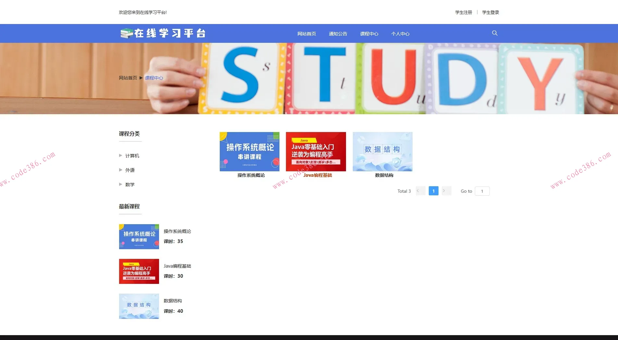Click 网站首页 in the breadcrumb
This screenshot has width=618, height=340.
[x=128, y=78]
